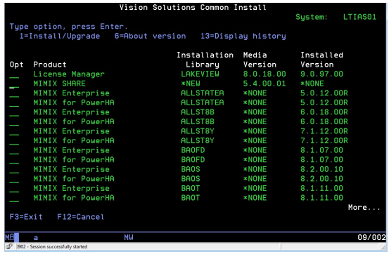Click installed version 7.1.12.00R of MIMIX for PowerHA

(324, 140)
